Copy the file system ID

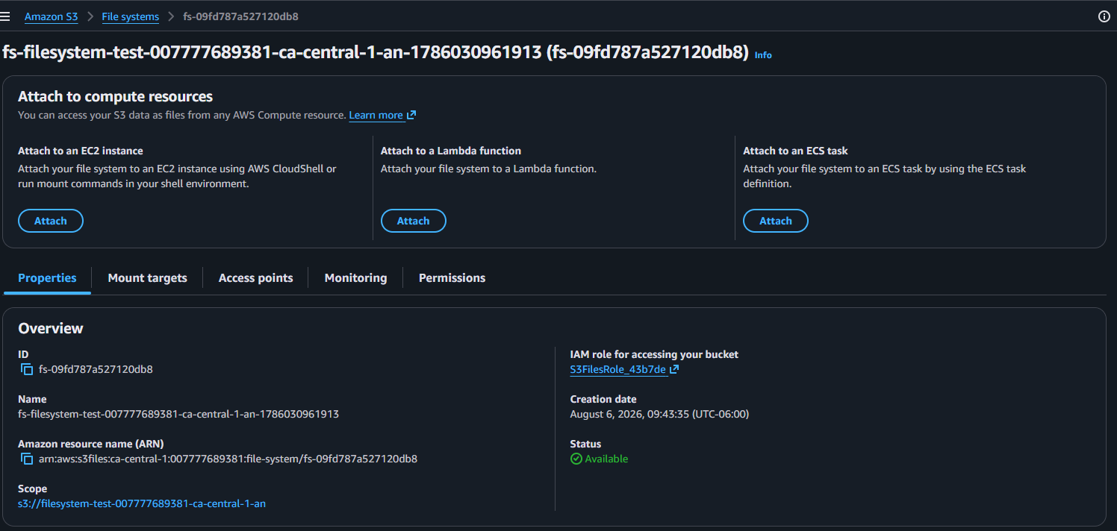pyautogui.click(x=27, y=369)
